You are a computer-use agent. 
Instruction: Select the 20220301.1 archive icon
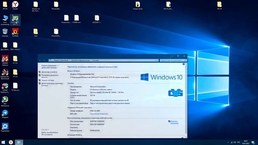click(97, 19)
